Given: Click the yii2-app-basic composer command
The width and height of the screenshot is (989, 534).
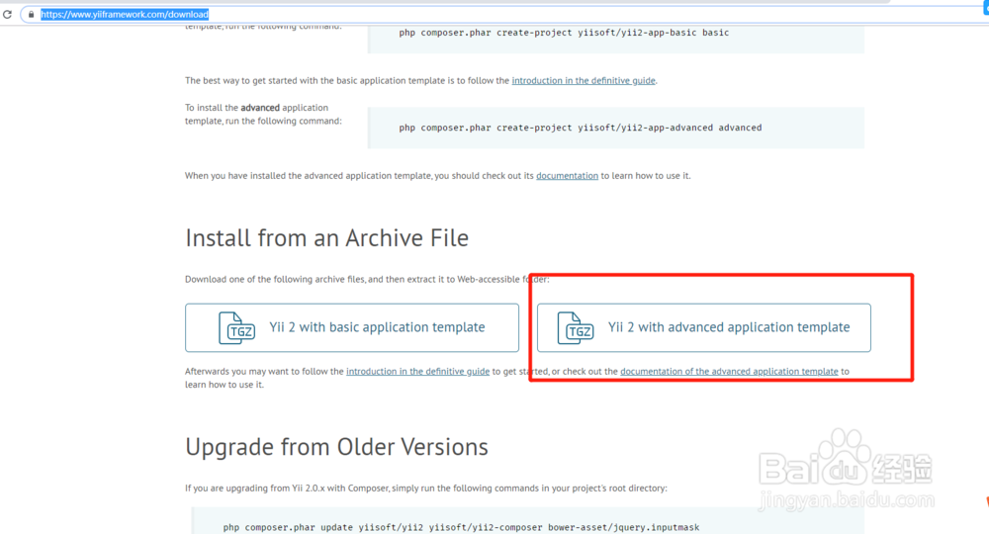Looking at the screenshot, I should click(564, 33).
